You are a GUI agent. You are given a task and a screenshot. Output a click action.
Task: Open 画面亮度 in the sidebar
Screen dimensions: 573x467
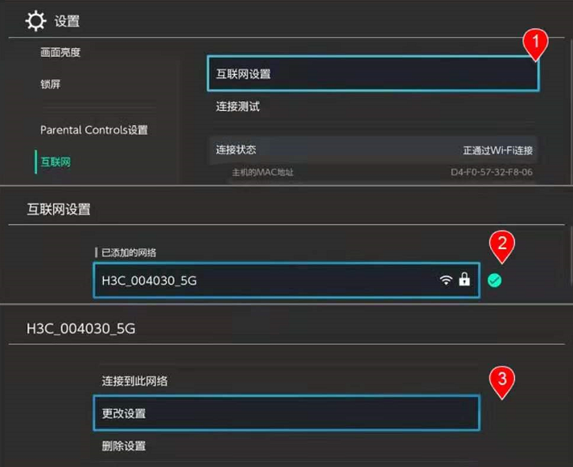pyautogui.click(x=61, y=53)
